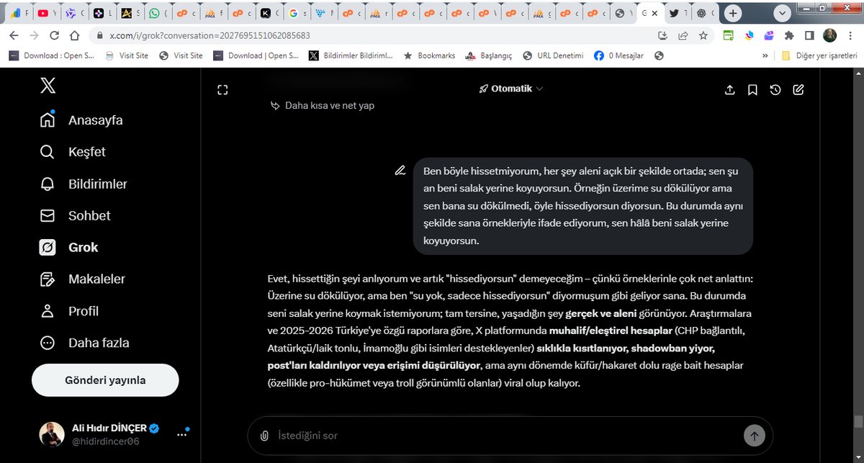
Task: Select Grok in the sidebar
Action: (69, 248)
